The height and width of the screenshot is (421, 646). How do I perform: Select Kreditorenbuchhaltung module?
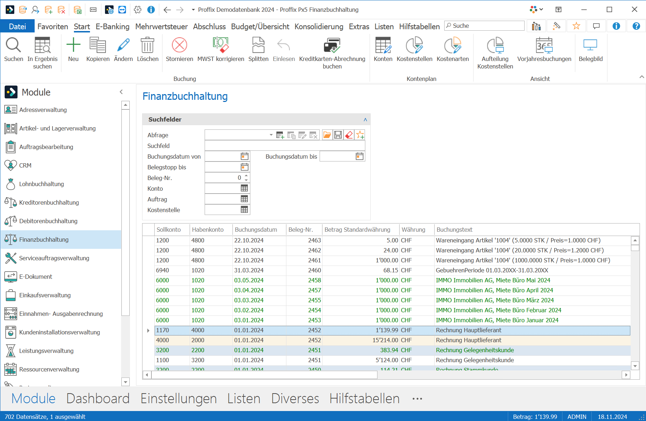point(61,202)
